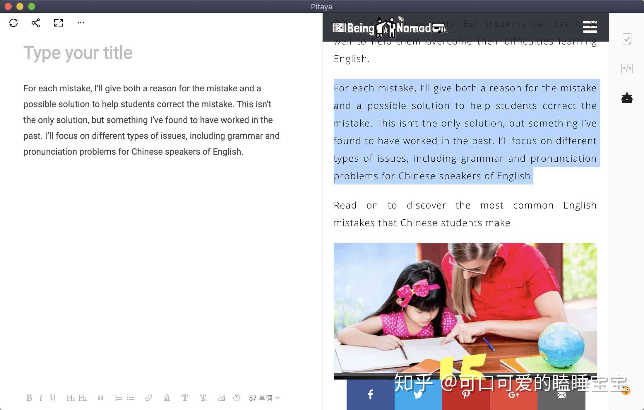The width and height of the screenshot is (644, 410).
Task: Click the quote formatting icon
Action: click(x=100, y=397)
